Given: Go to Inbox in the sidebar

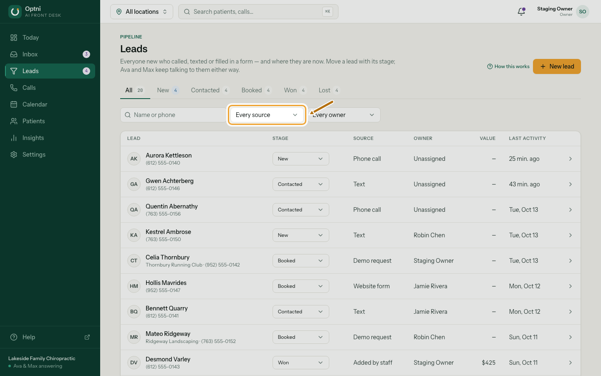Looking at the screenshot, I should 50,54.
